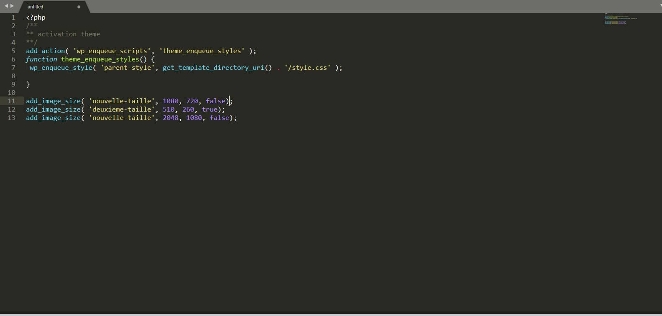
Task: Click the closing brace on line 9
Action: 28,84
